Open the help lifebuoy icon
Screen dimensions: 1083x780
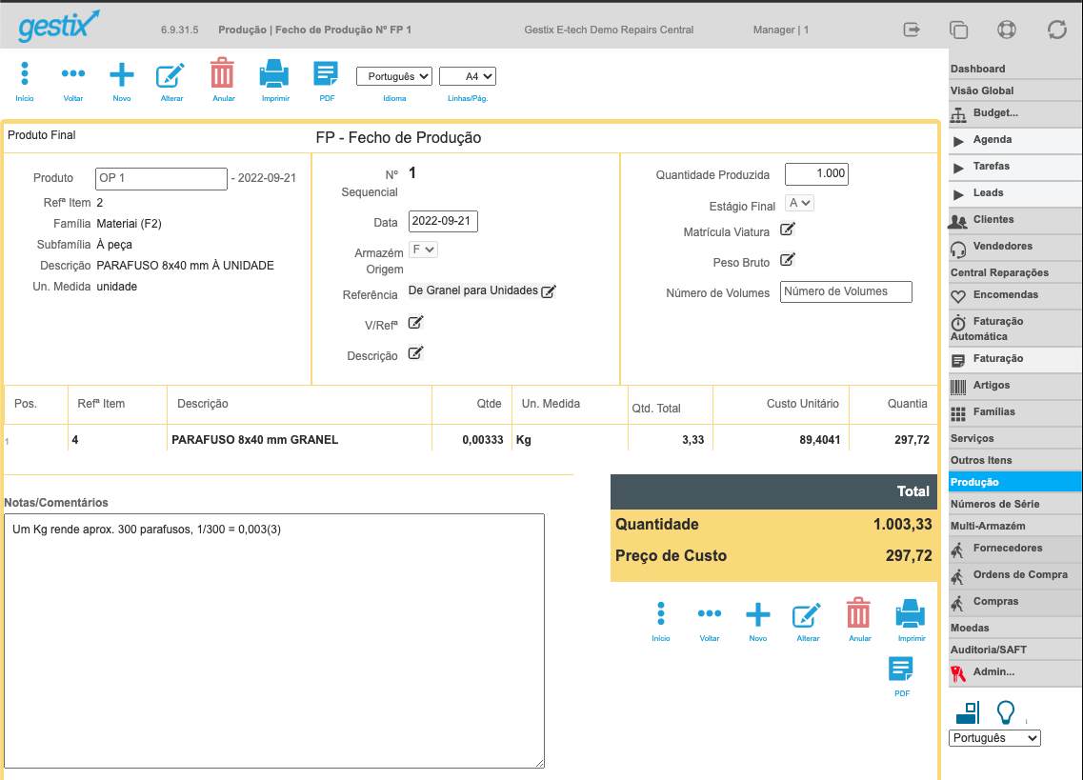[1007, 30]
